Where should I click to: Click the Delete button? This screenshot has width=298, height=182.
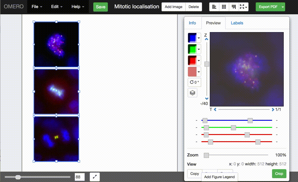(194, 7)
